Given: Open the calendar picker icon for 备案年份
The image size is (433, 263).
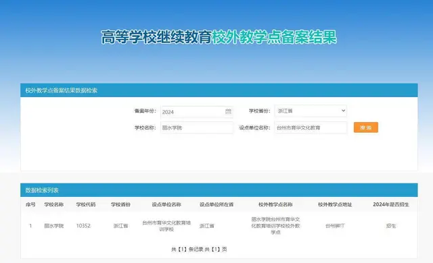Looking at the screenshot, I should click(x=229, y=111).
